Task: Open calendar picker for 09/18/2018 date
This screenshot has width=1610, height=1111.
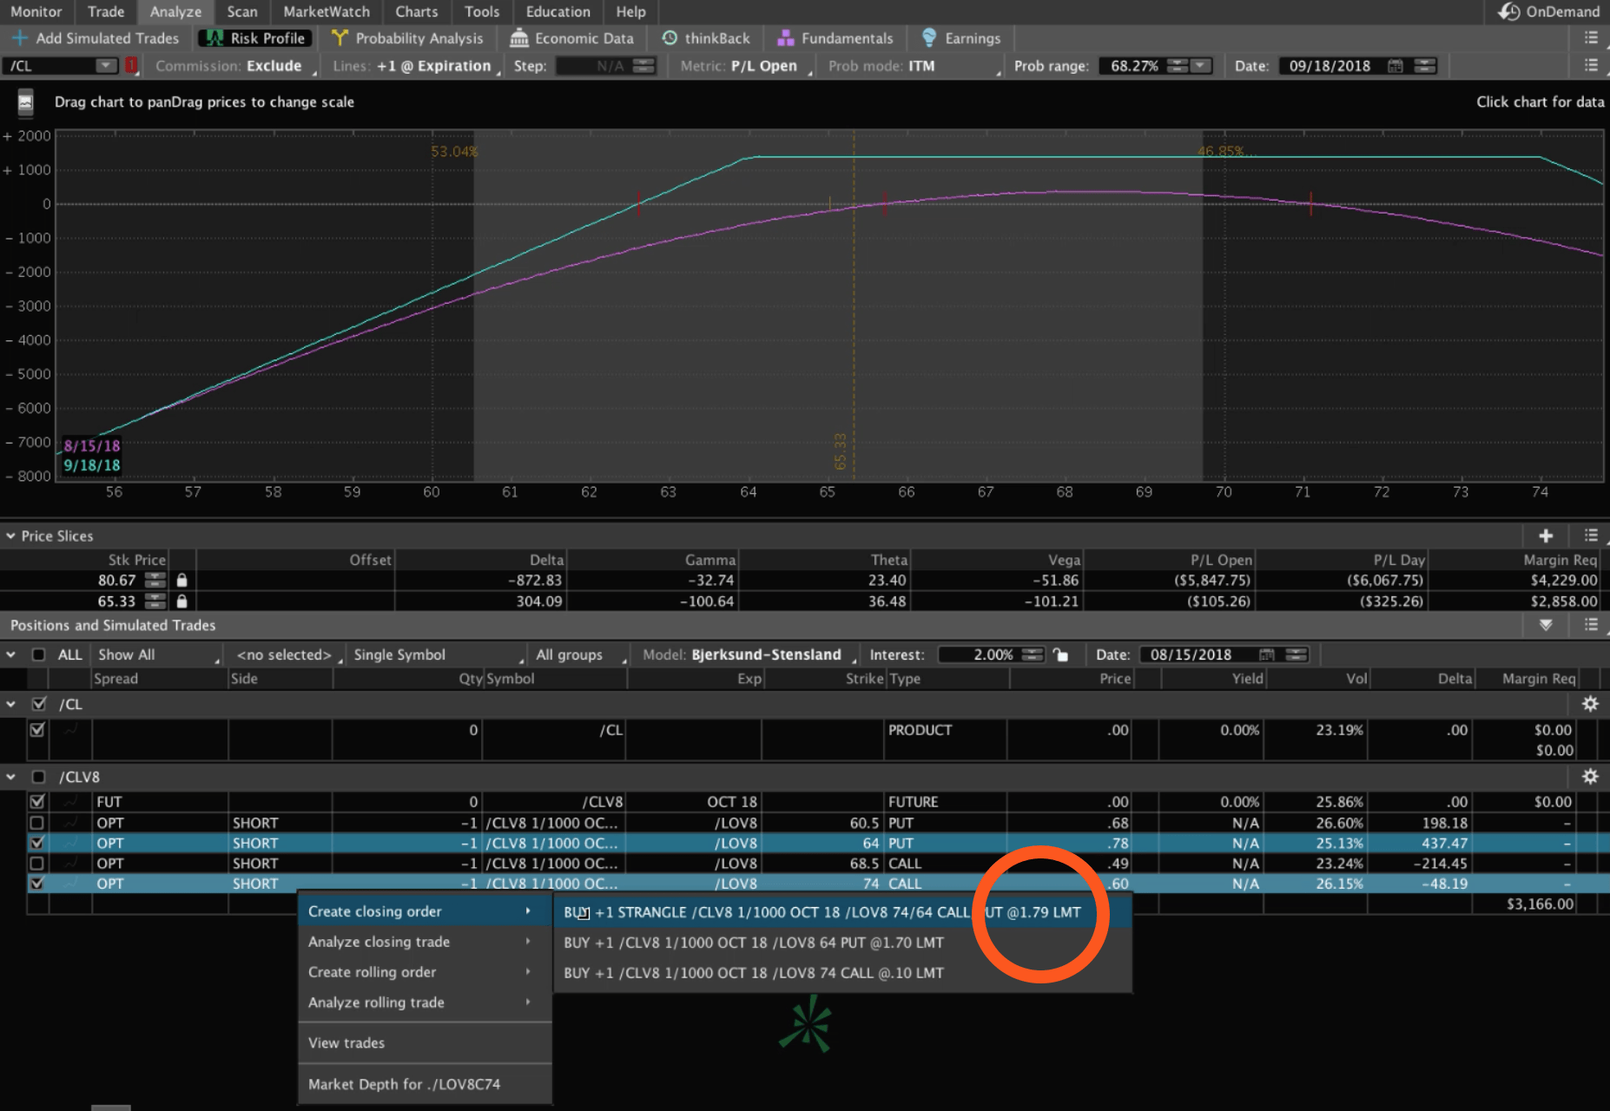Action: [x=1395, y=66]
